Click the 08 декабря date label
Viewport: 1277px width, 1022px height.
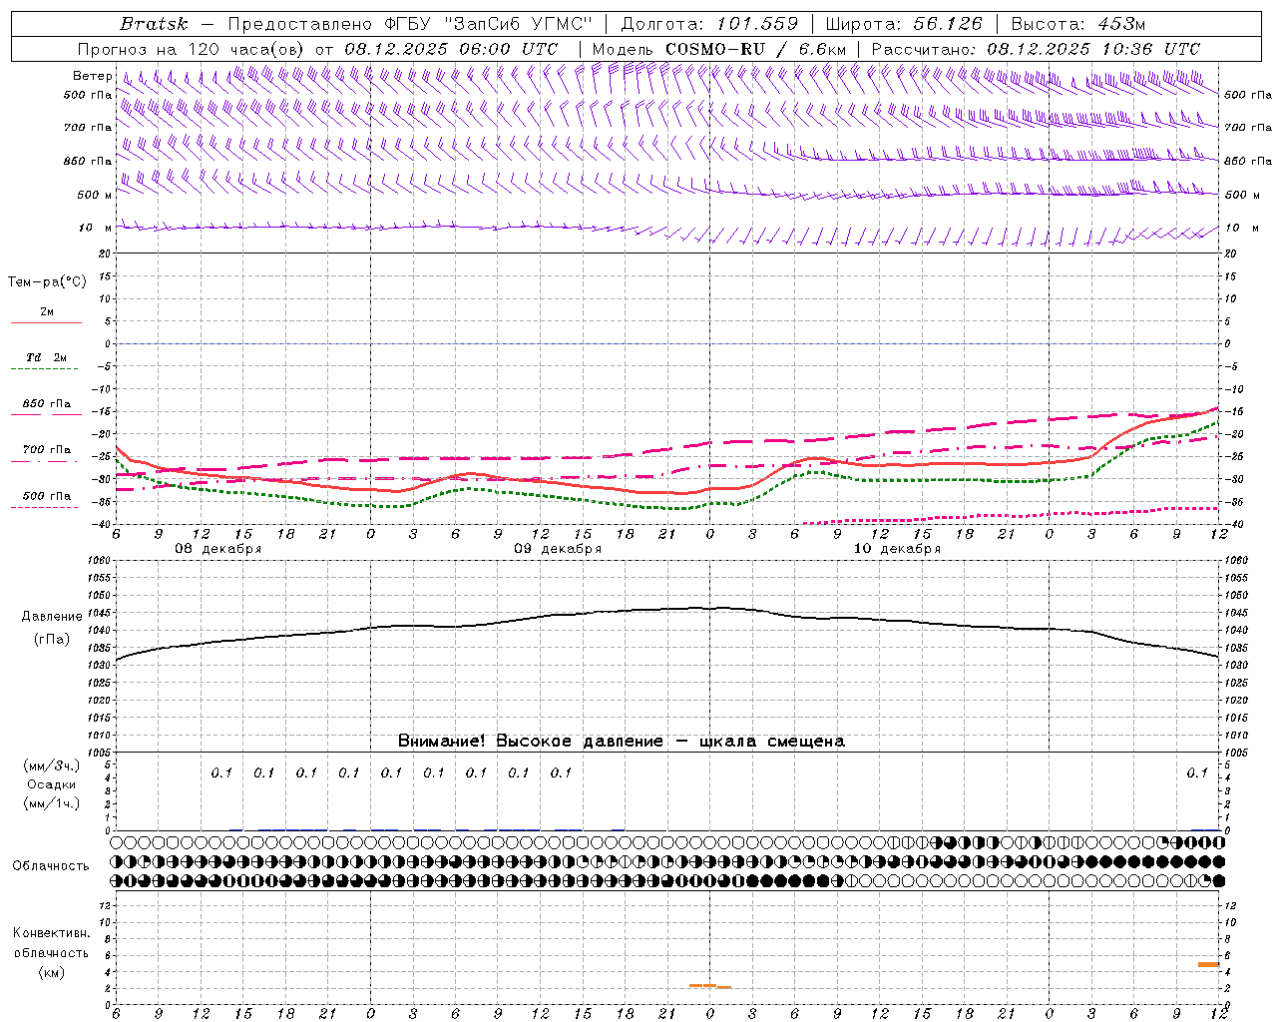click(x=218, y=549)
